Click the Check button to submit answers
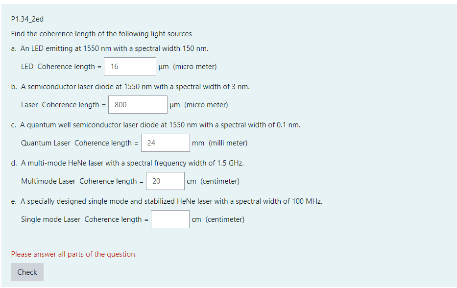 pos(27,272)
